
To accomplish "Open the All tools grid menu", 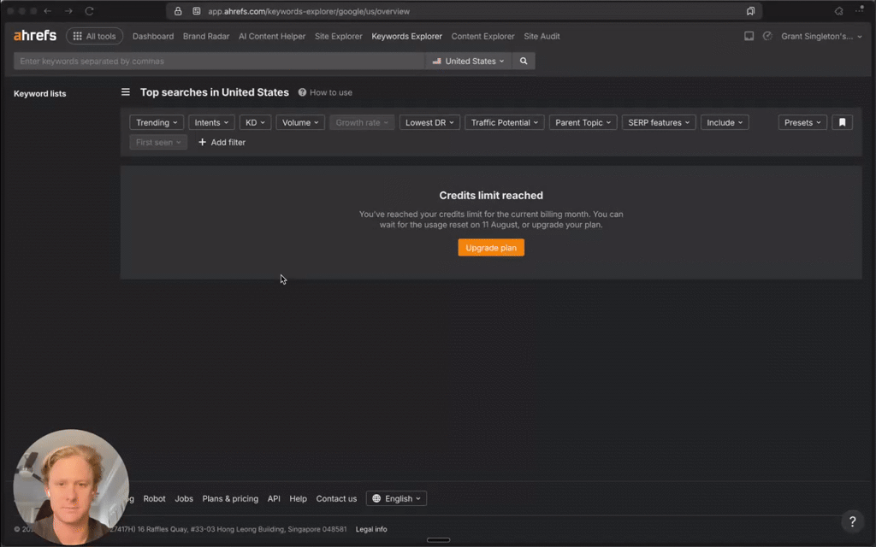I will point(94,36).
